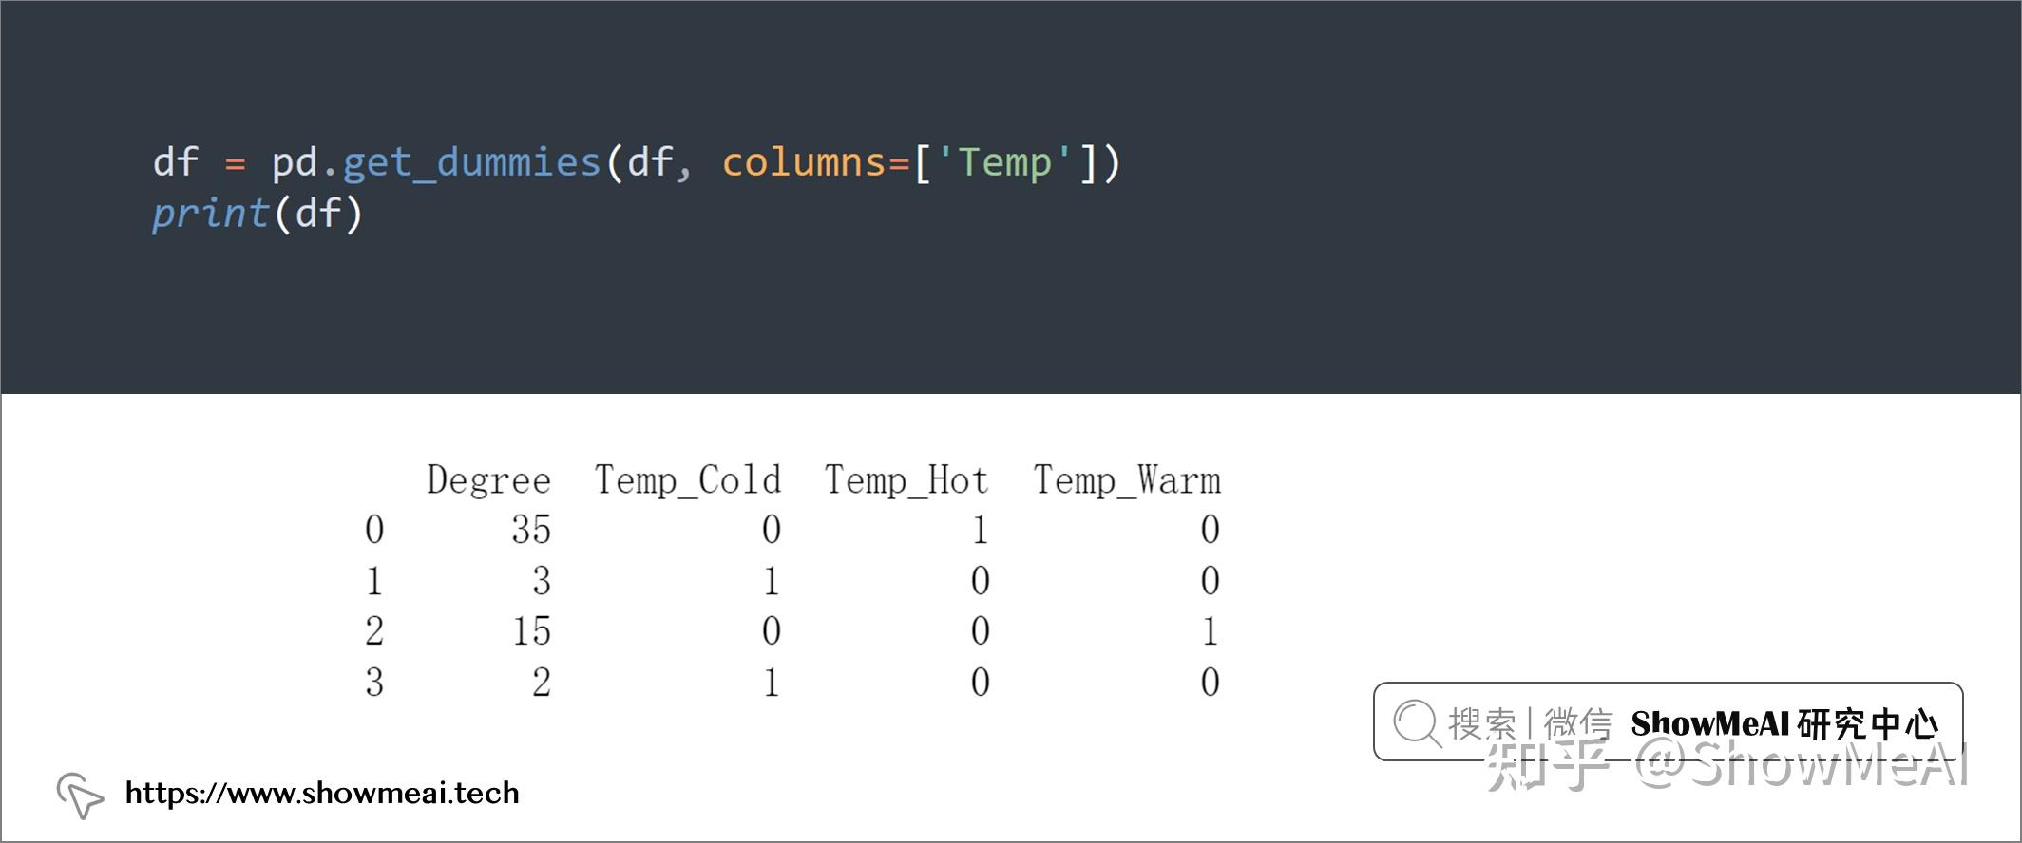Select the Temp_Cold column header

688,480
